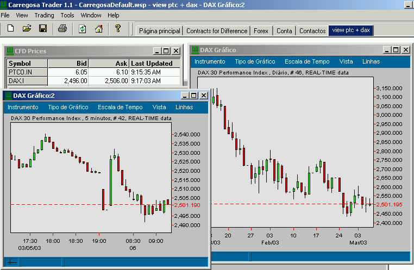Open Instrumento menu in DAX Gráfico window
The image size is (414, 270).
pyautogui.click(x=210, y=61)
